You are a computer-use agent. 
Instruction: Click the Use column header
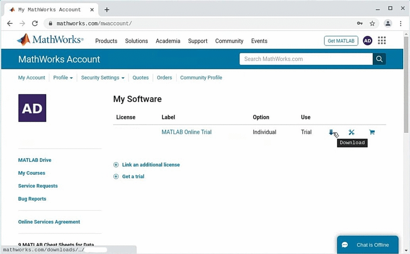[x=306, y=117]
